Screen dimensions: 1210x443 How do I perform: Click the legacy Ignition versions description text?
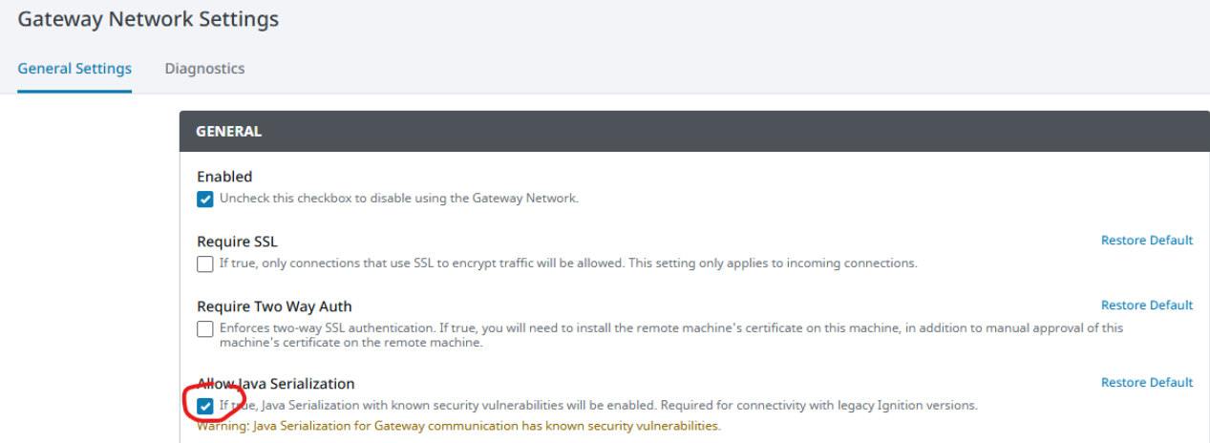(x=599, y=405)
